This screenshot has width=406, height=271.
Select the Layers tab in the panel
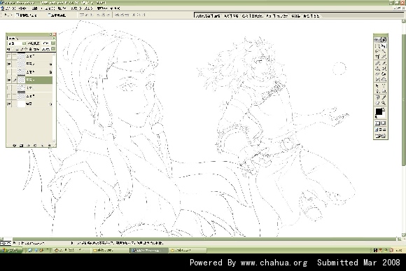(13, 38)
